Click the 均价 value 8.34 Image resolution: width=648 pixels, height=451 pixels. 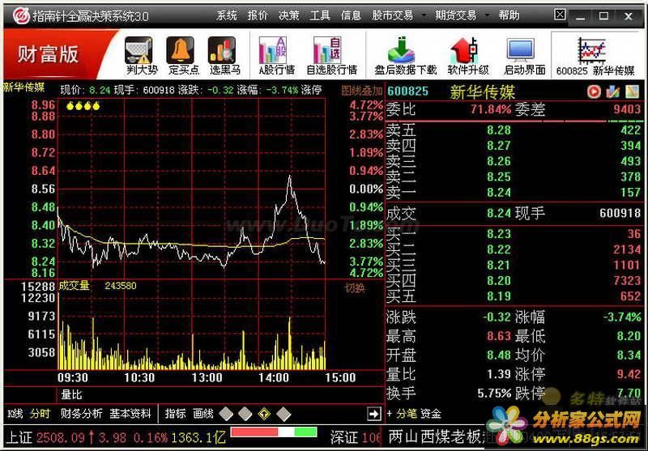click(629, 355)
